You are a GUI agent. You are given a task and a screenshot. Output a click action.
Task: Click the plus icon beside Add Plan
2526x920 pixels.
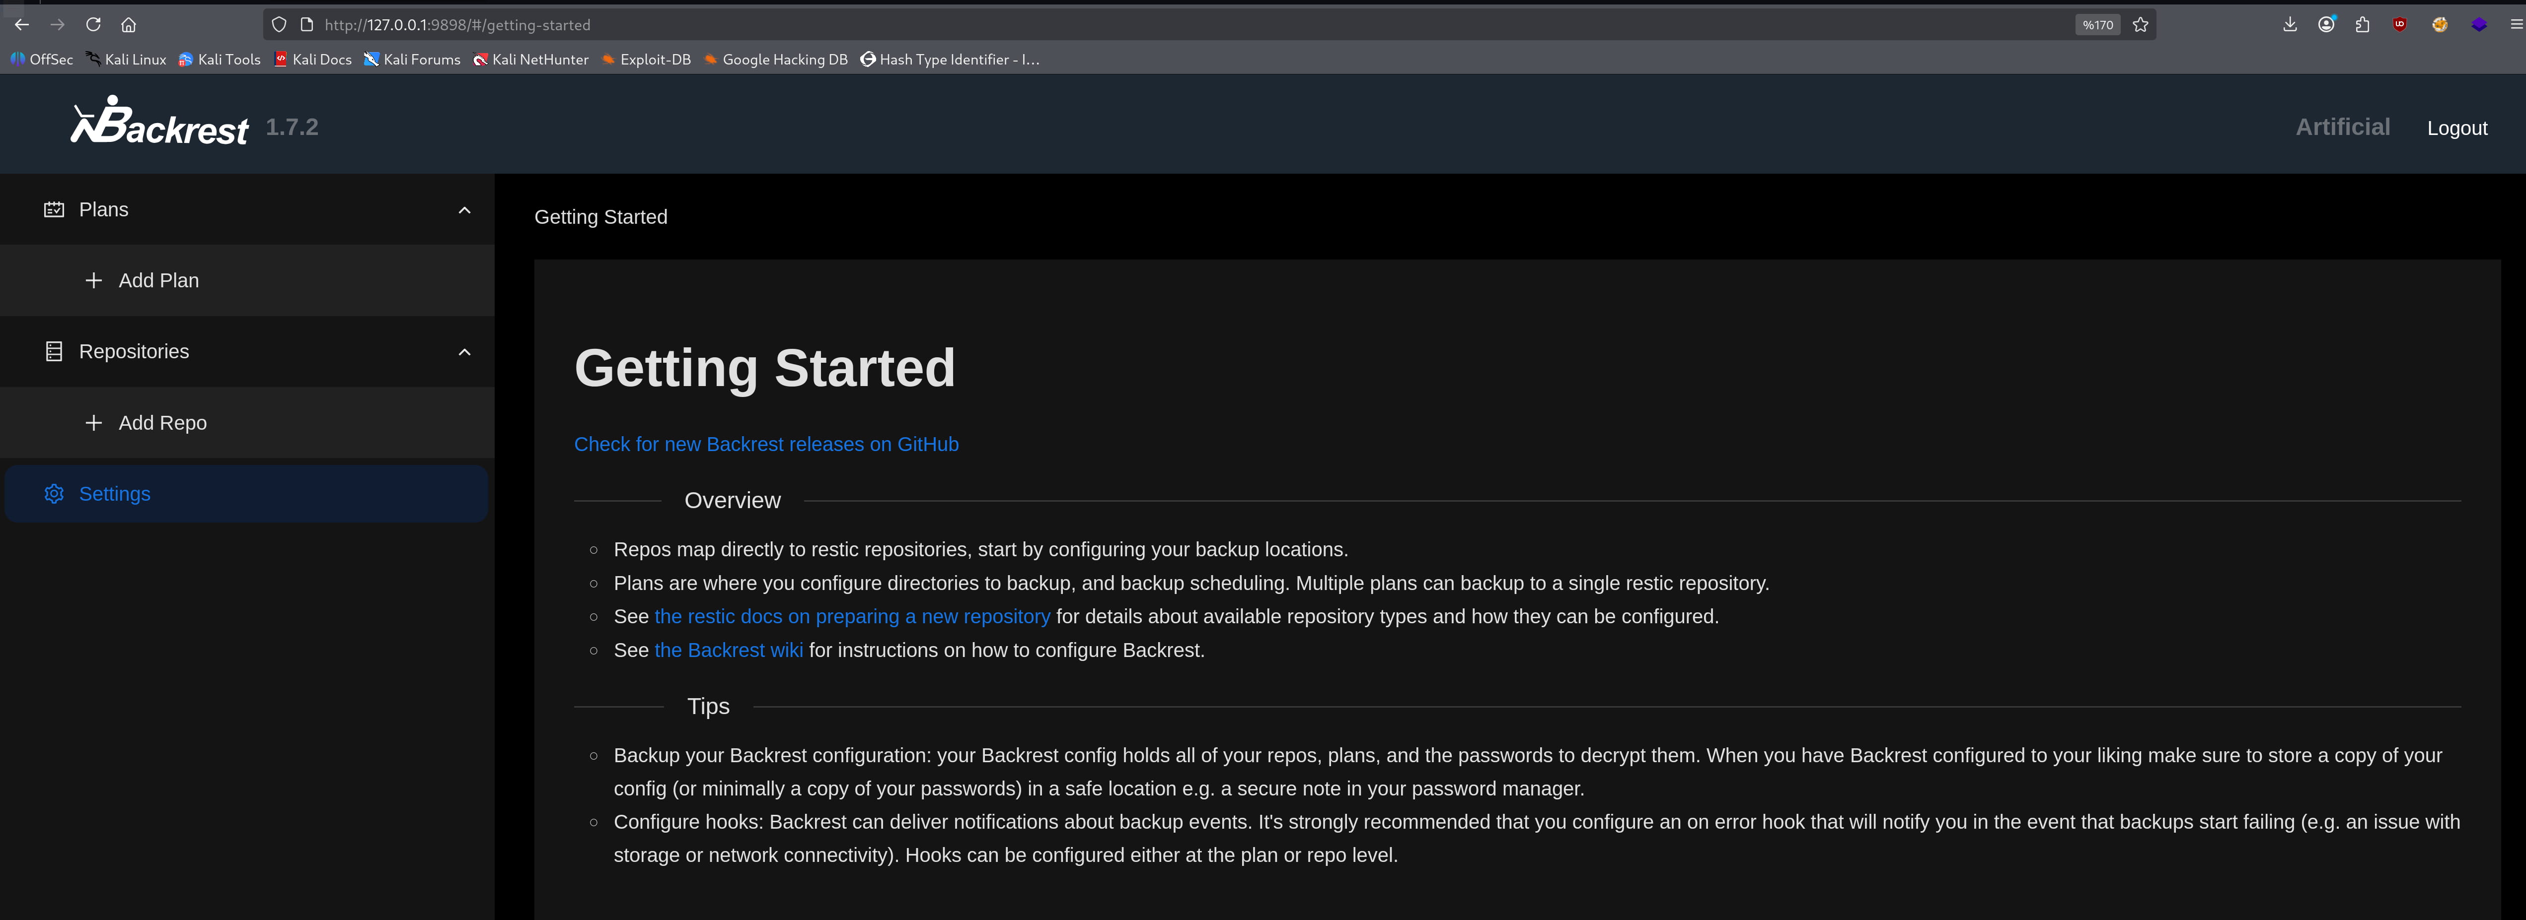pos(93,281)
